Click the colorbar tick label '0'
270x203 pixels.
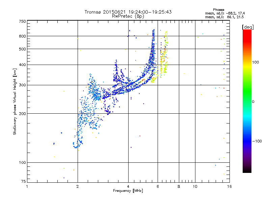click(253, 102)
